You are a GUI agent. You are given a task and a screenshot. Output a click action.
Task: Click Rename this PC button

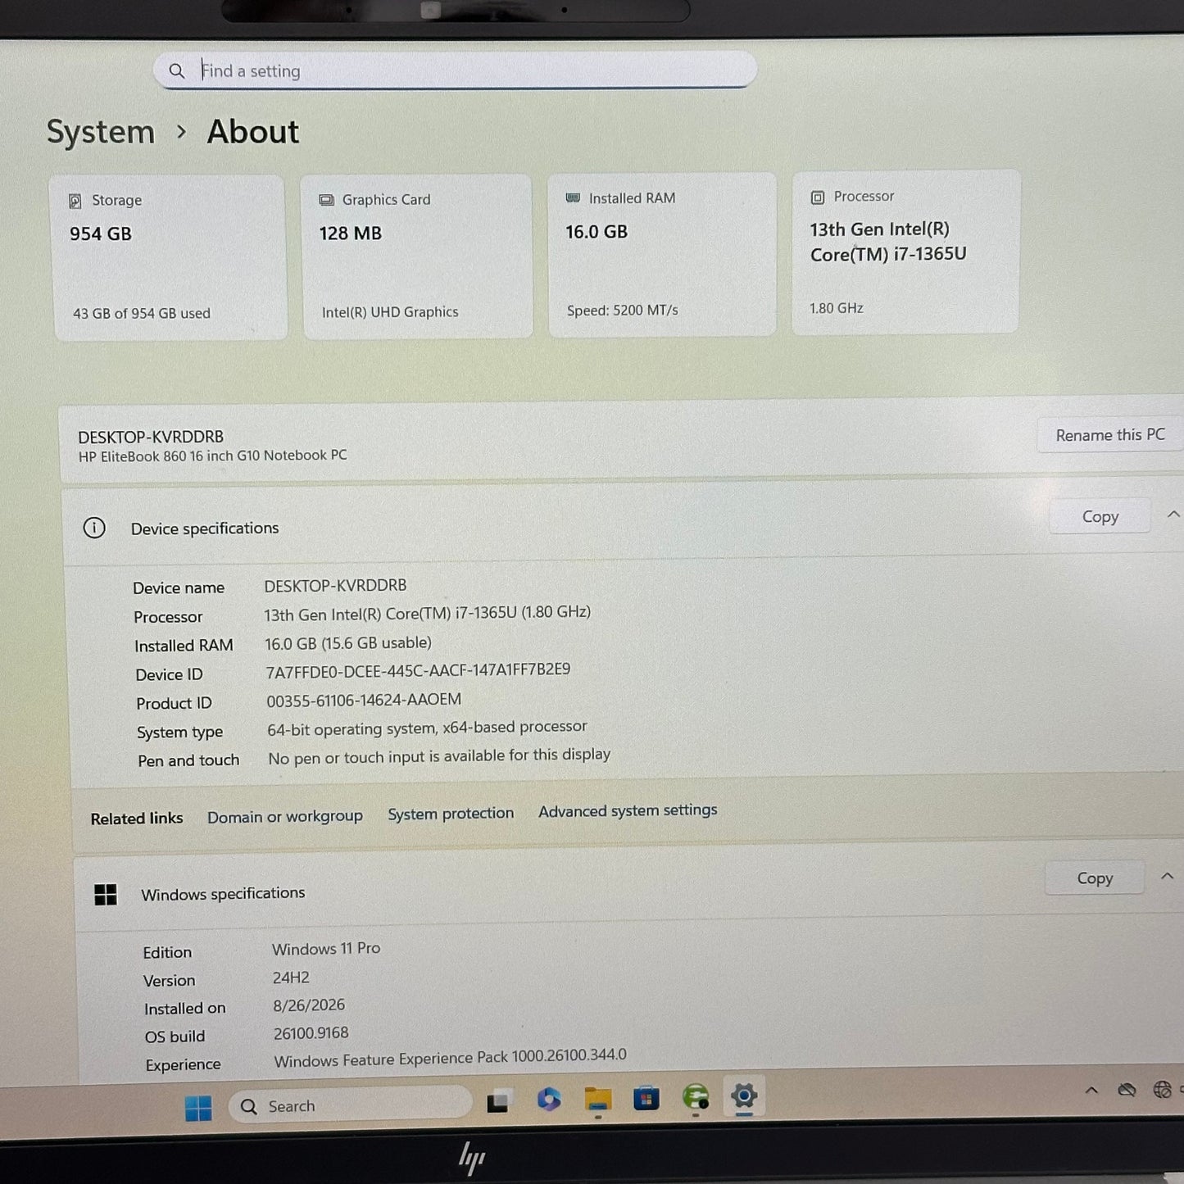pyautogui.click(x=1110, y=435)
